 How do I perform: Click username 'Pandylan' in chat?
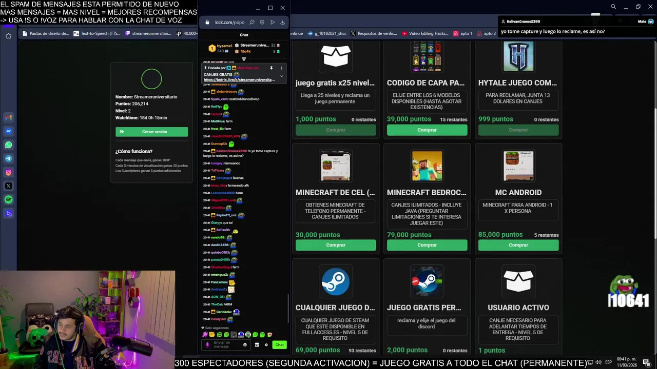click(x=218, y=319)
